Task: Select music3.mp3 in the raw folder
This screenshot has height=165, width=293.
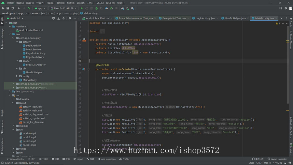Action: pyautogui.click(x=29, y=141)
